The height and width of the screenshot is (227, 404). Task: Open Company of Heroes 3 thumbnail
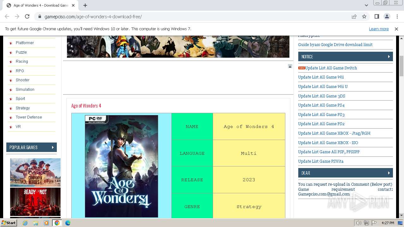pyautogui.click(x=35, y=172)
